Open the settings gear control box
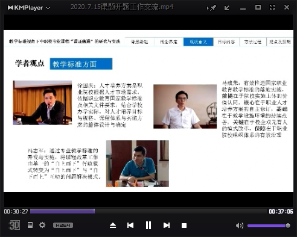 pyautogui.click(x=42, y=225)
